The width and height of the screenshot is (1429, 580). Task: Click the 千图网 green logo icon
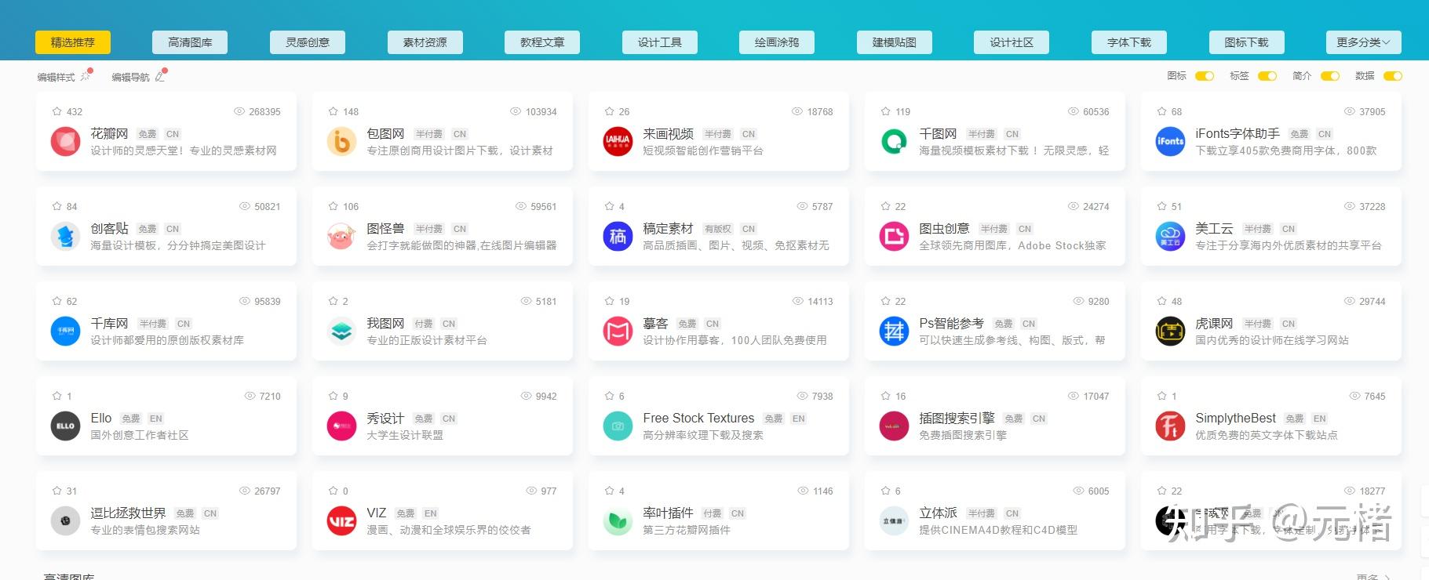894,142
